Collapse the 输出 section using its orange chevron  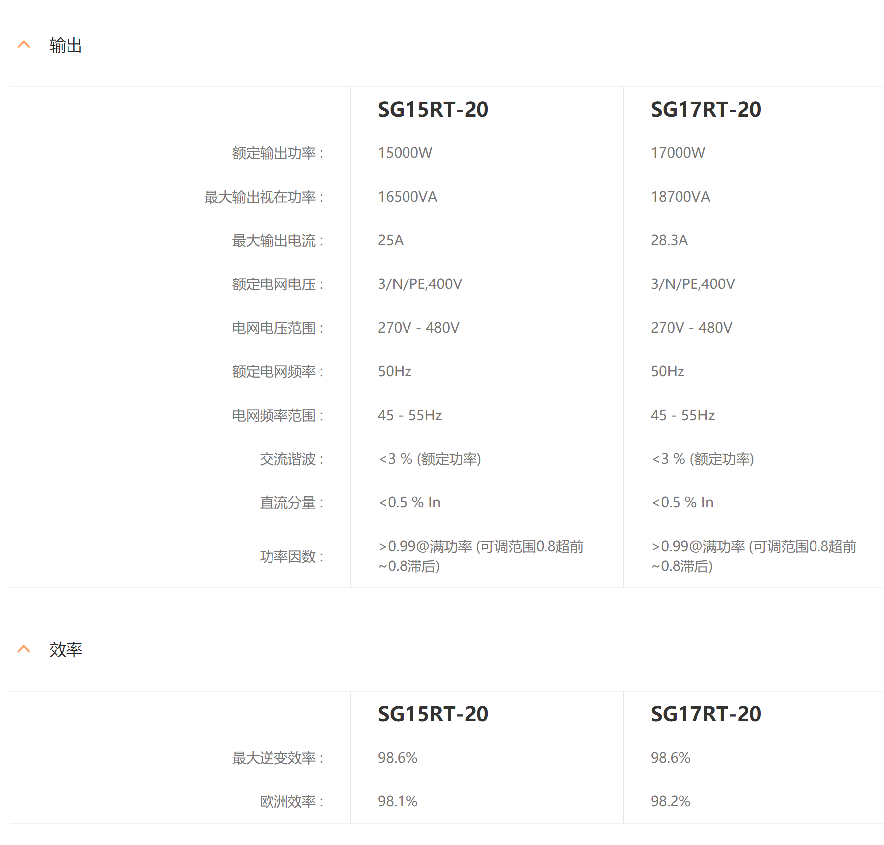click(x=24, y=45)
